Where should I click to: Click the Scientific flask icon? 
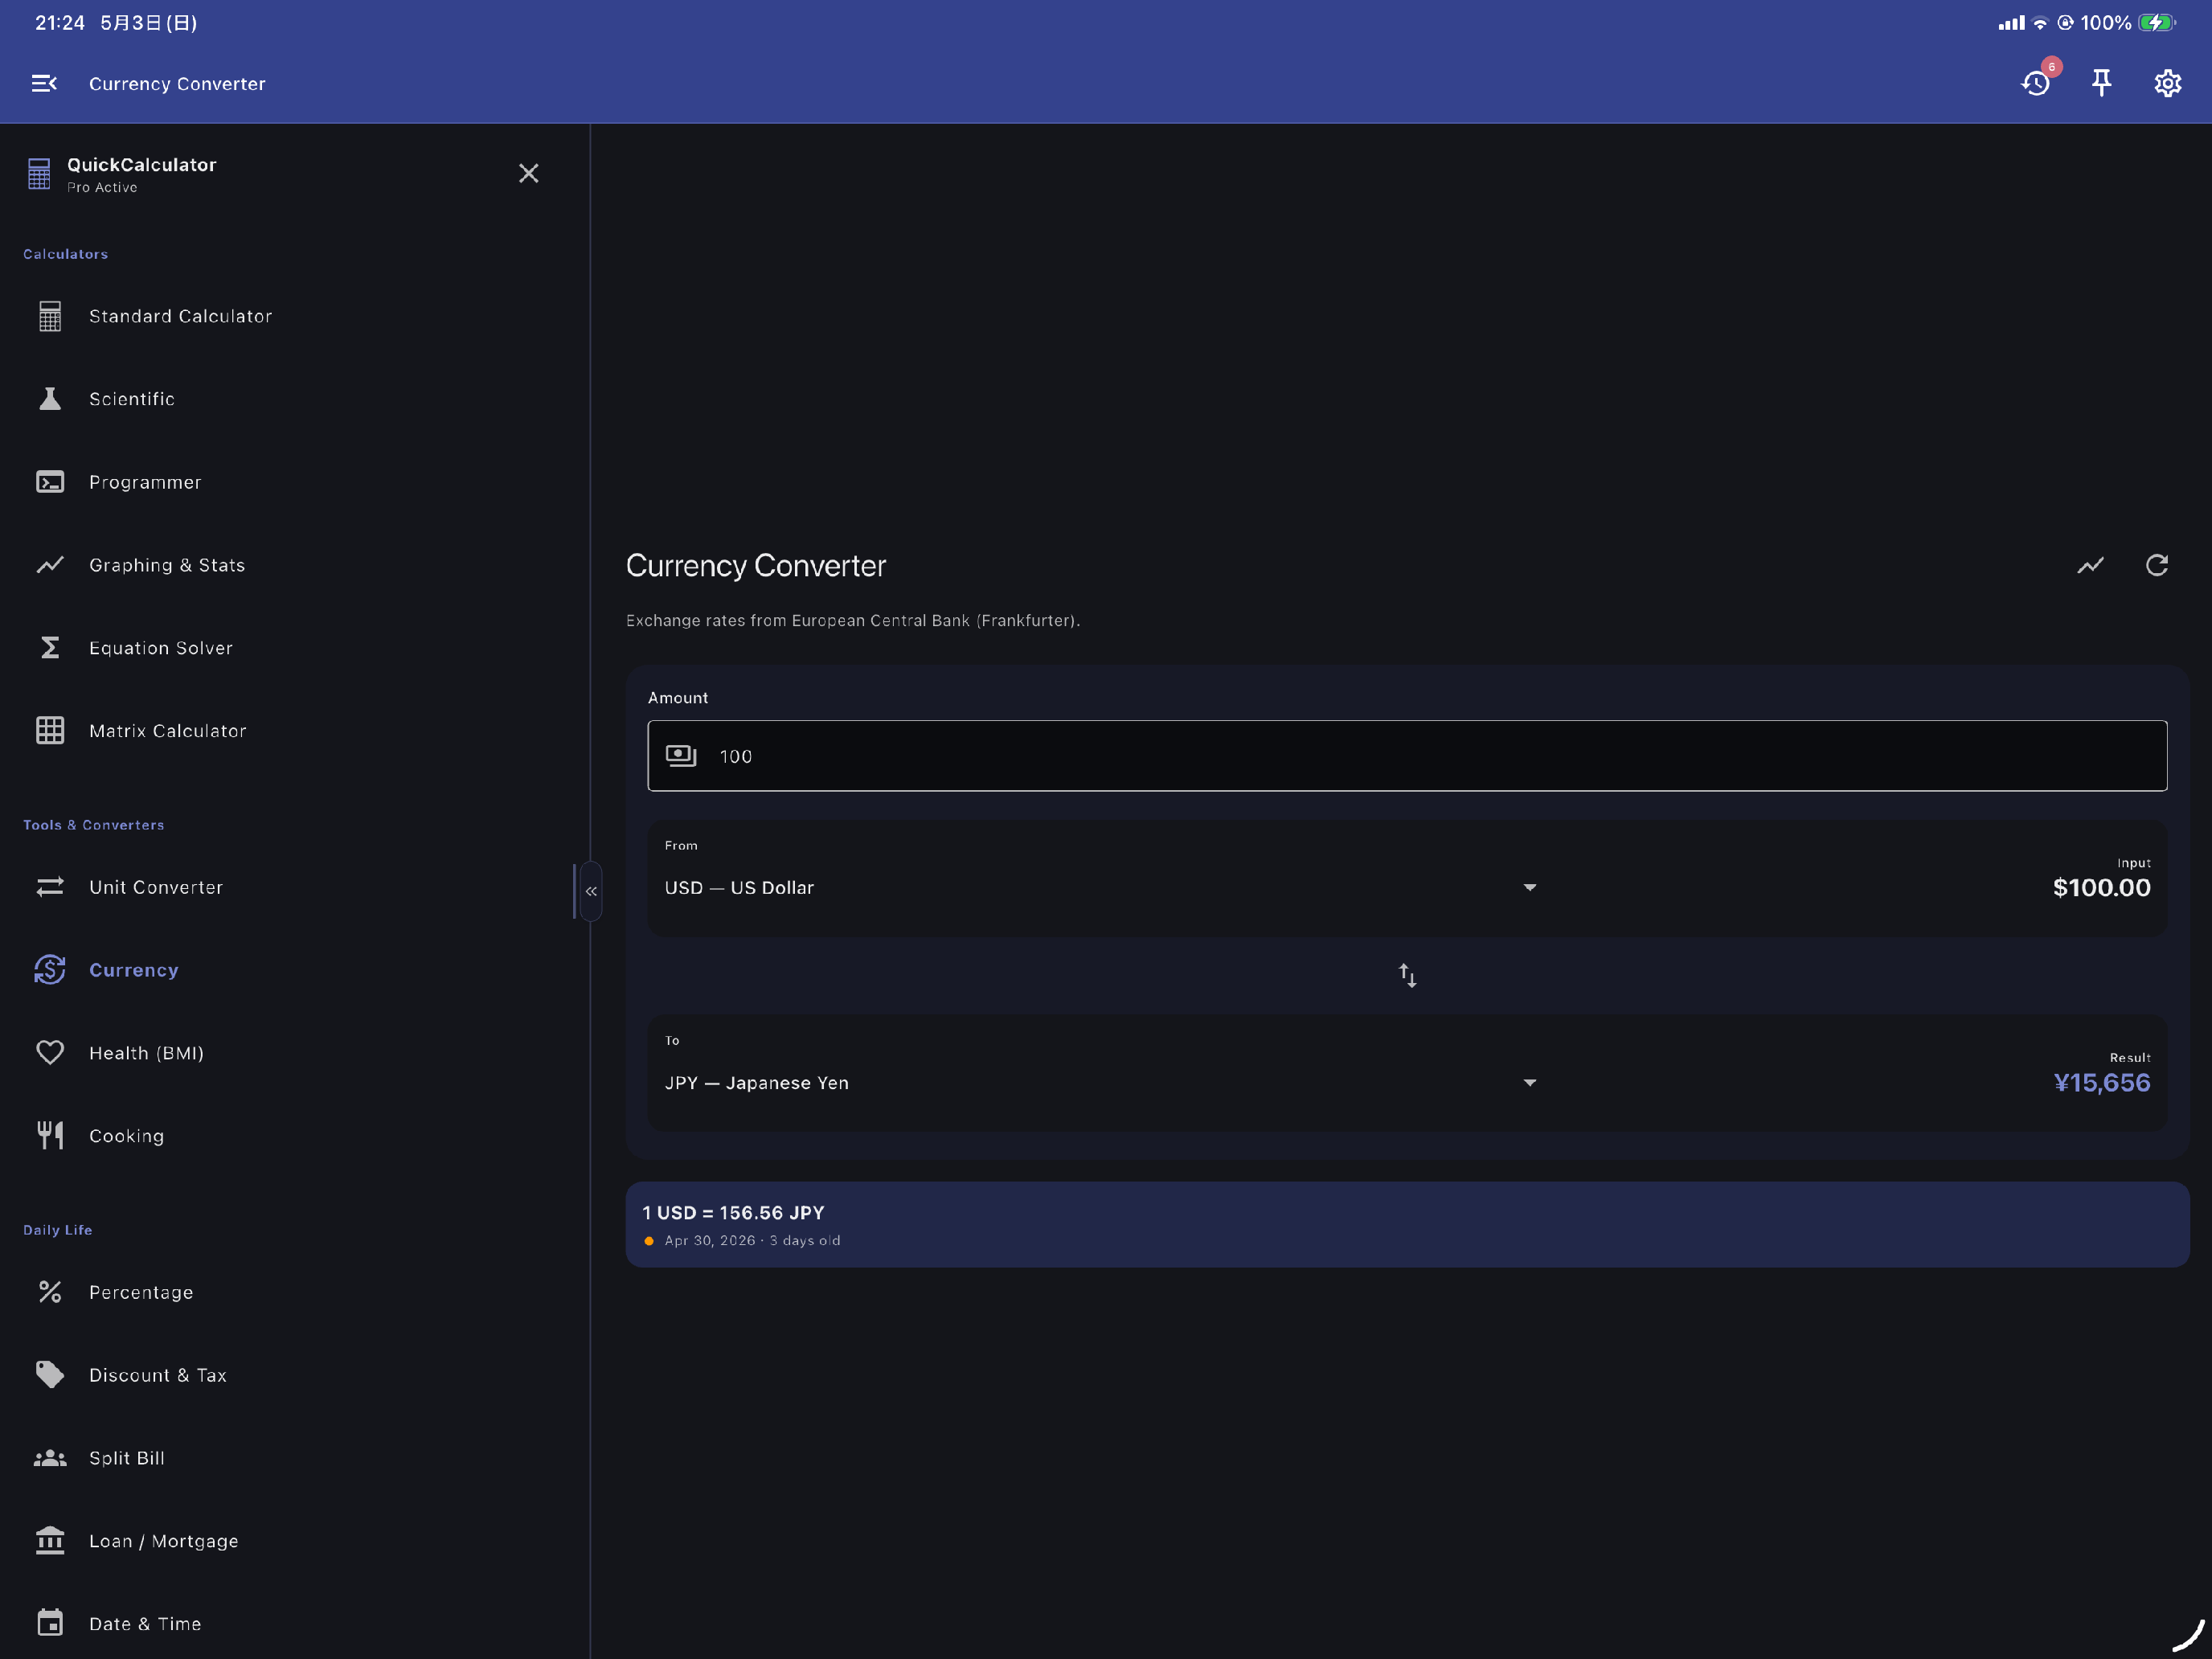(50, 399)
